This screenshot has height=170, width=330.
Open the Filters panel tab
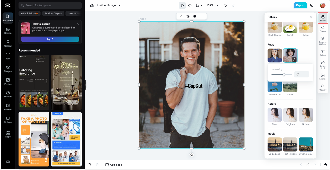click(323, 18)
